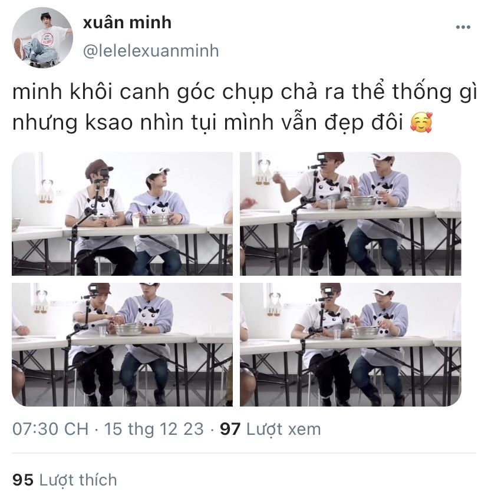Screen dimensions: 488x502
Task: Open the 95 Lượt thích likes list
Action: tap(65, 480)
